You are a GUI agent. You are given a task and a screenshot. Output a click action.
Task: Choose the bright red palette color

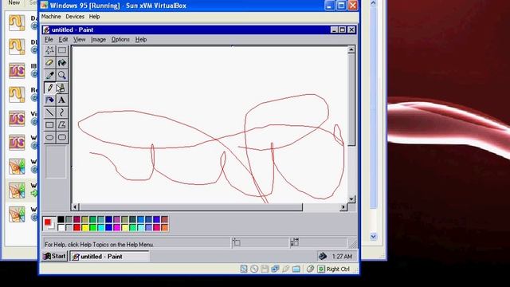click(x=76, y=227)
